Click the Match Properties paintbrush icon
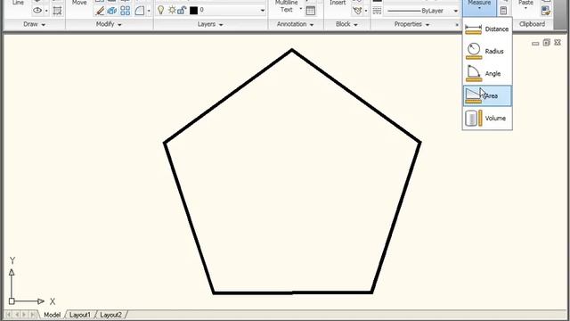 546,11
